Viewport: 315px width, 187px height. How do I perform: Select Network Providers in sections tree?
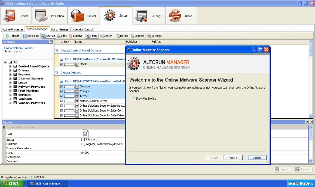pyautogui.click(x=32, y=86)
